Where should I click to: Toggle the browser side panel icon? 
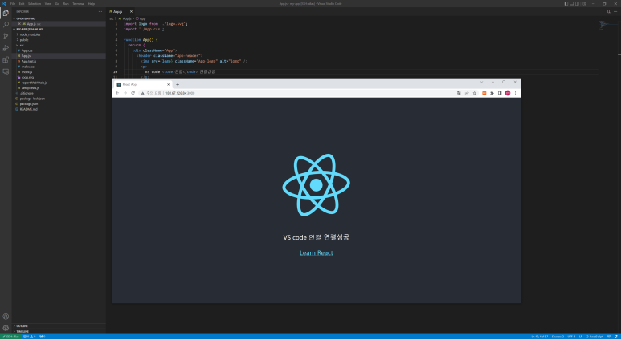click(500, 93)
